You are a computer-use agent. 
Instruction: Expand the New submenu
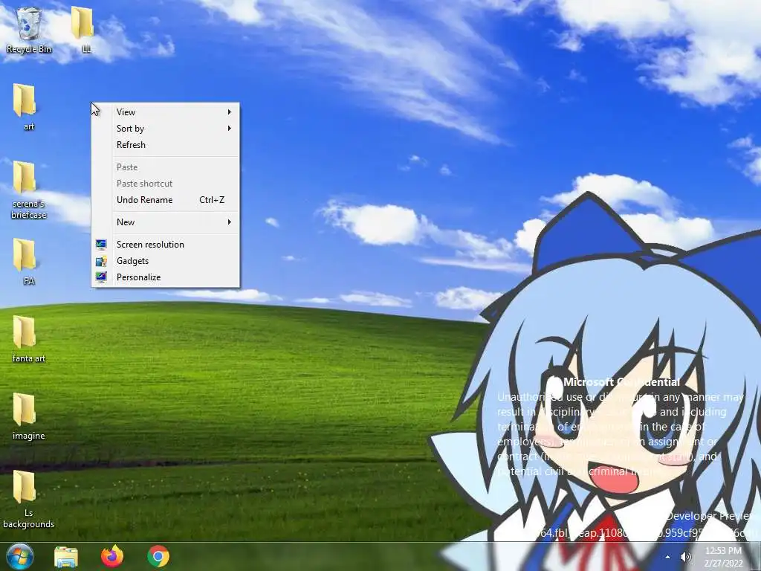(166, 222)
